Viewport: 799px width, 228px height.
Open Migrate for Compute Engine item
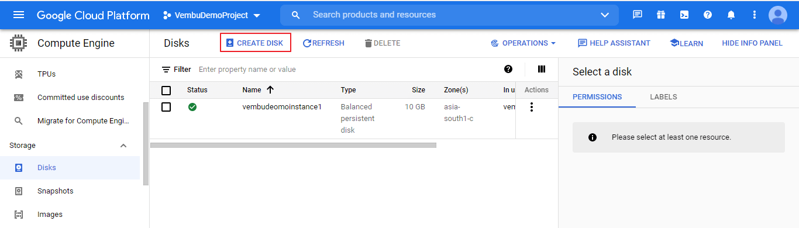[x=83, y=121]
